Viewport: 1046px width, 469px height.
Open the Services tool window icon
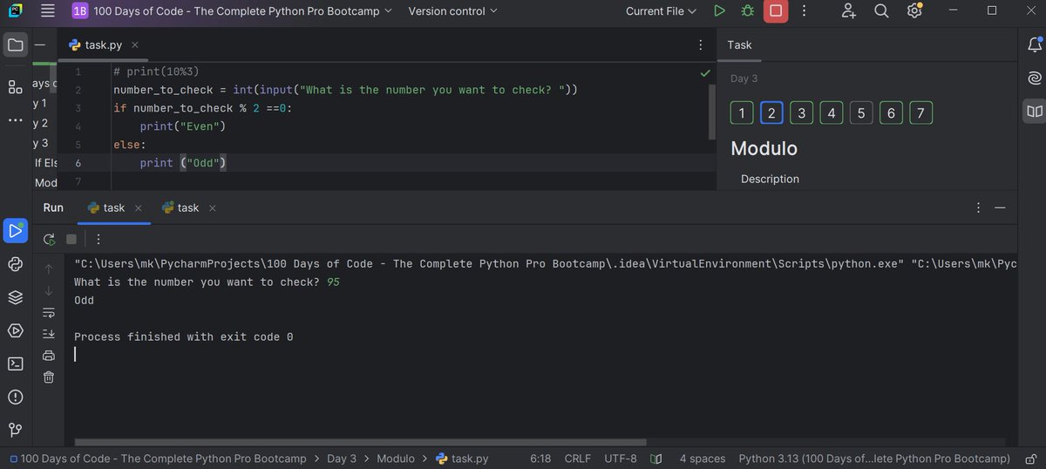[15, 330]
